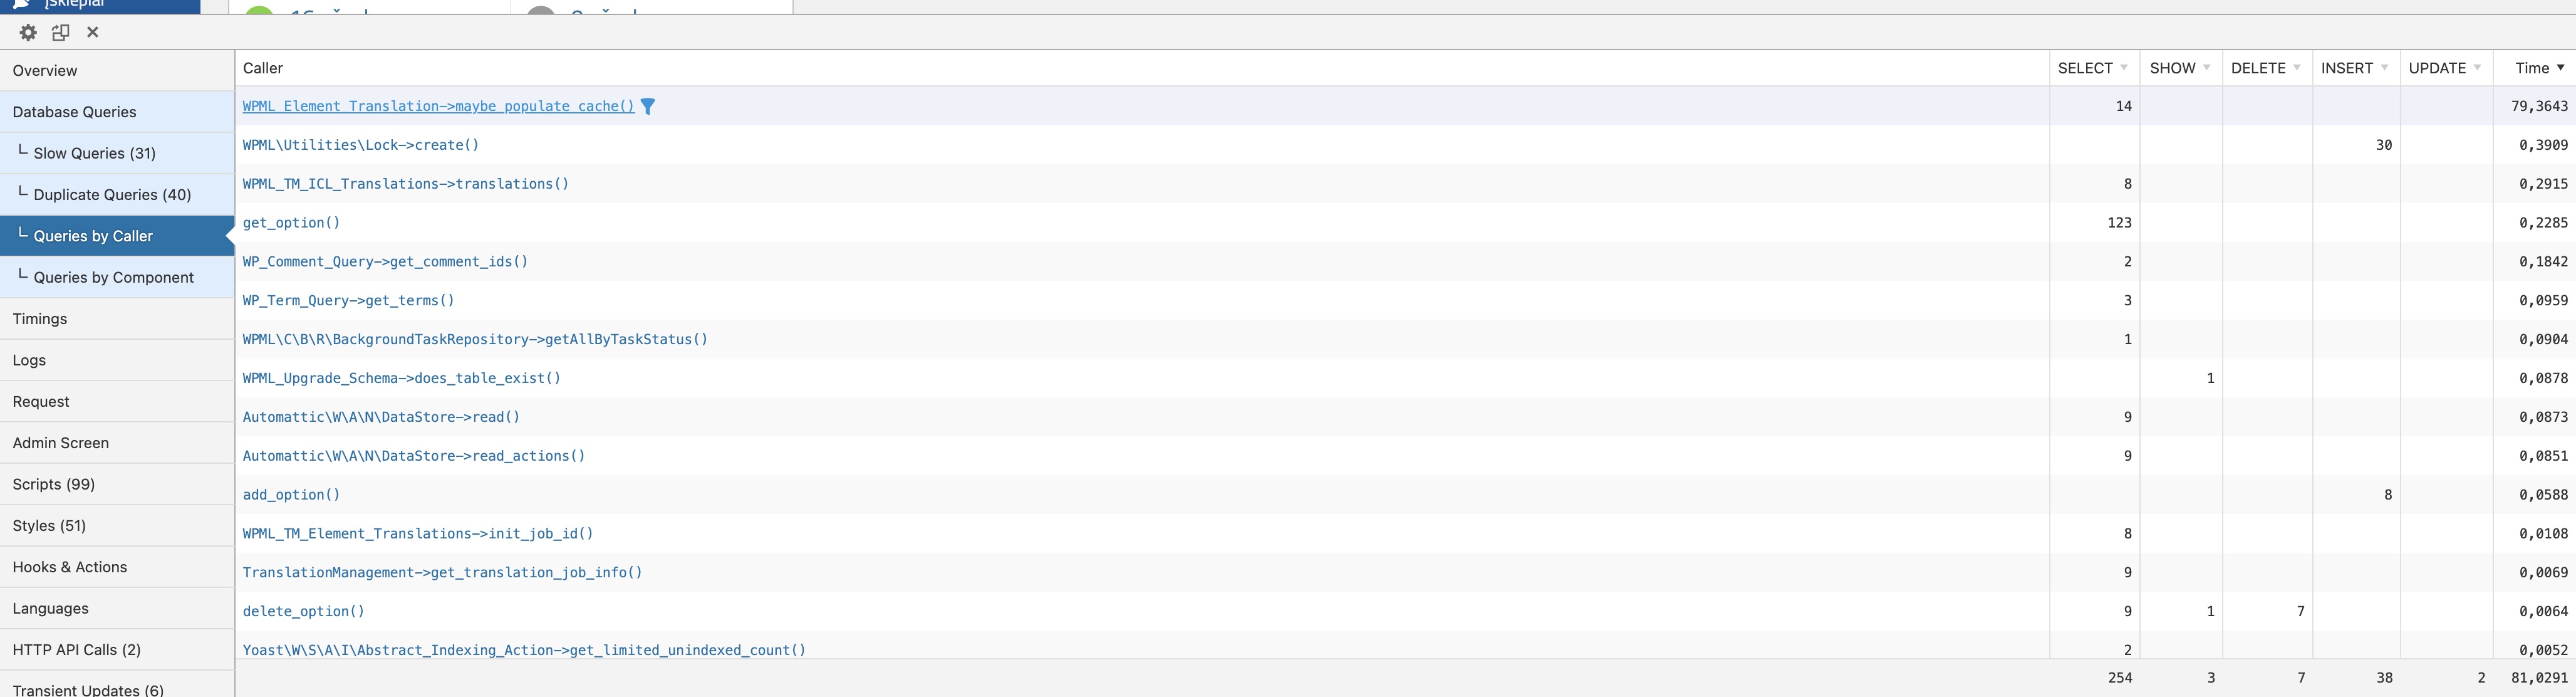Open Hooks & Actions panel
This screenshot has width=2576, height=697.
[x=117, y=567]
